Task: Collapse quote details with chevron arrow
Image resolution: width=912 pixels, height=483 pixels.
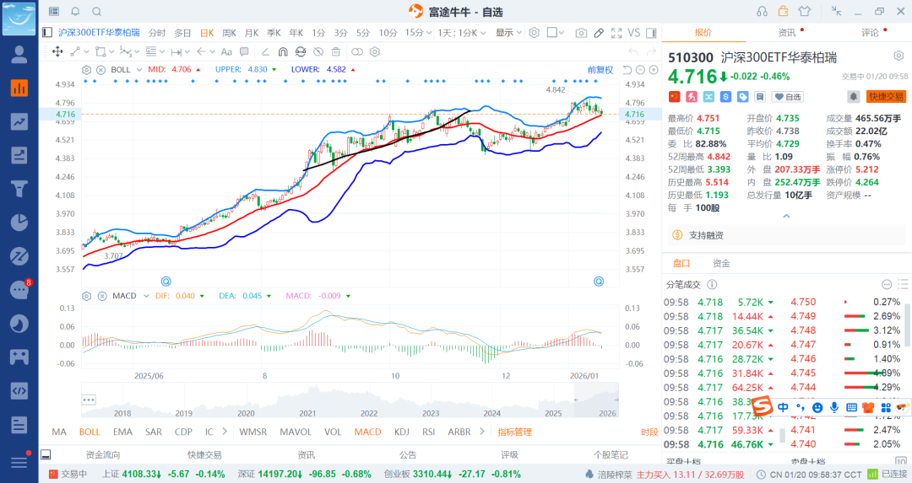Action: tap(786, 216)
